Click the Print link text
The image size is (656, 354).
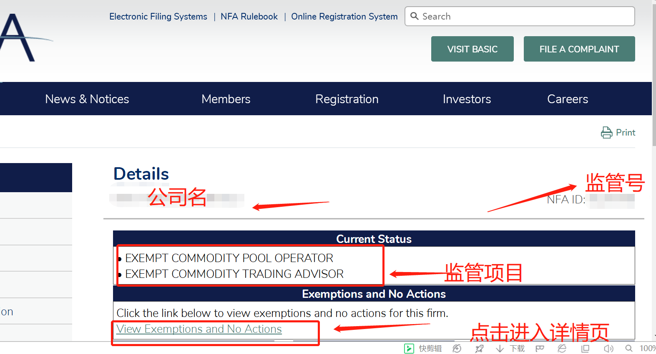(x=626, y=133)
